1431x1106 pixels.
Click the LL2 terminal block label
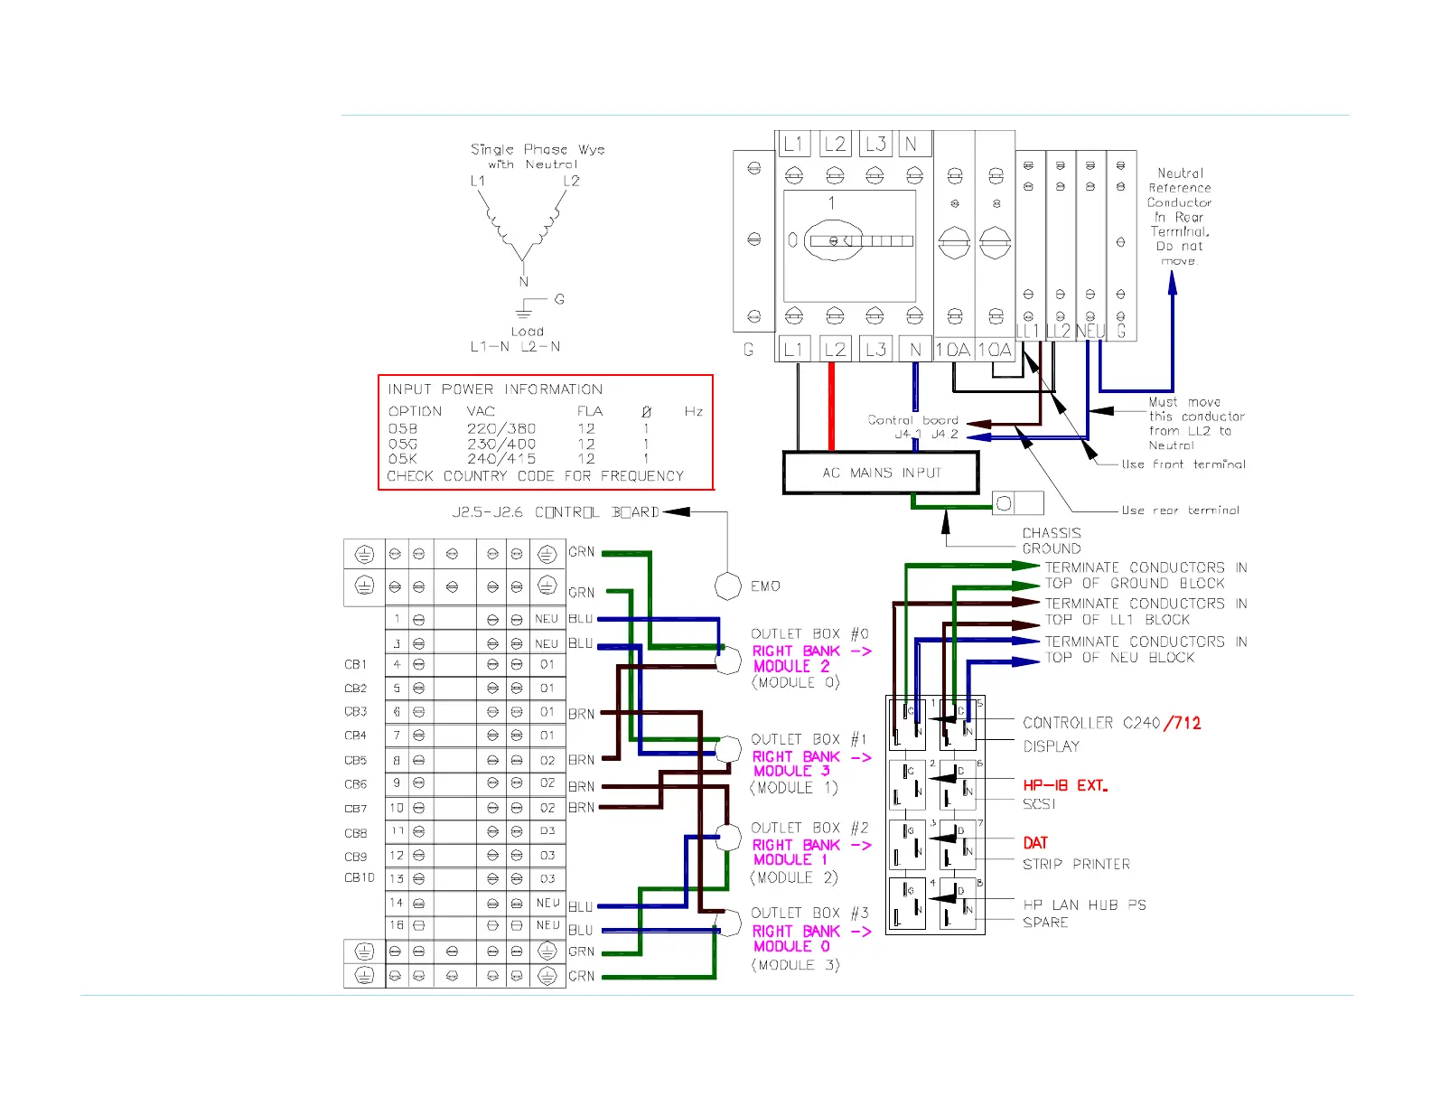pos(1060,331)
